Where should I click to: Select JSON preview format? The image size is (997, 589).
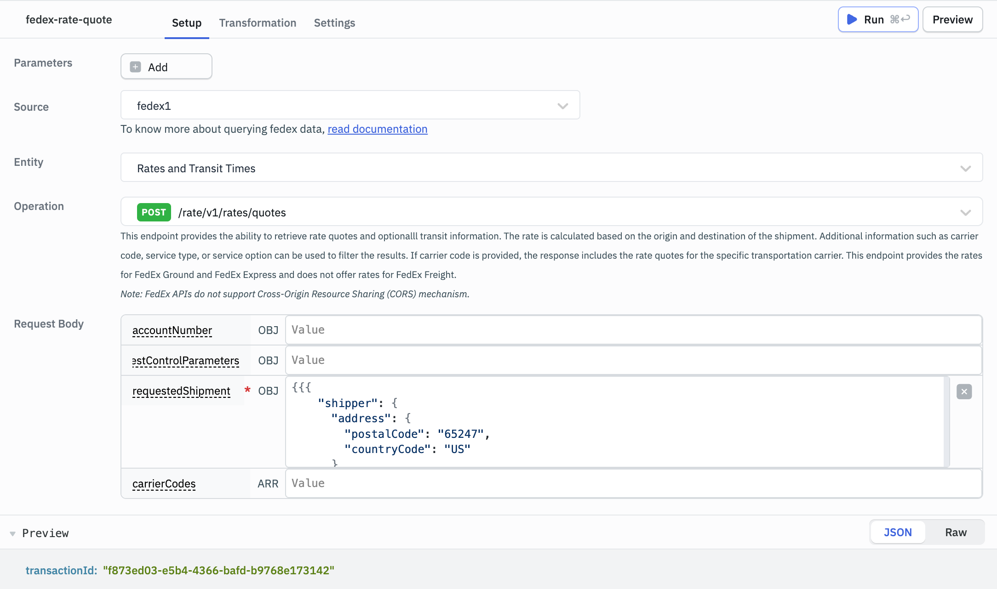(x=898, y=532)
